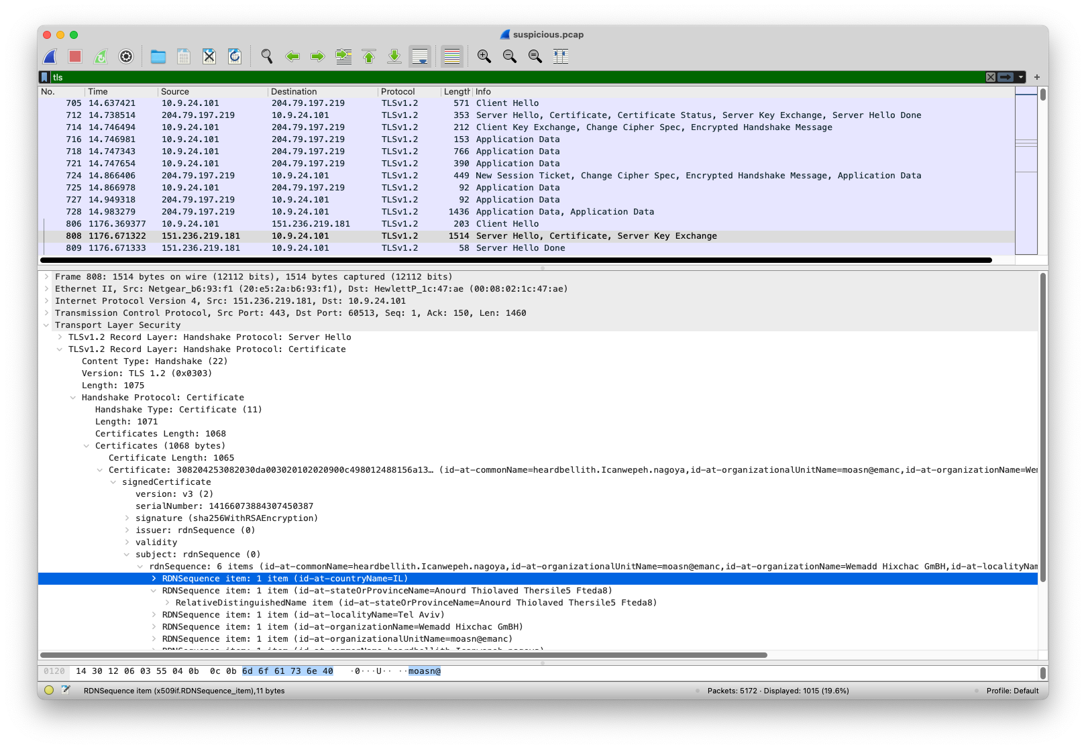Open a capture file with folder icon
This screenshot has width=1086, height=749.
pos(158,56)
